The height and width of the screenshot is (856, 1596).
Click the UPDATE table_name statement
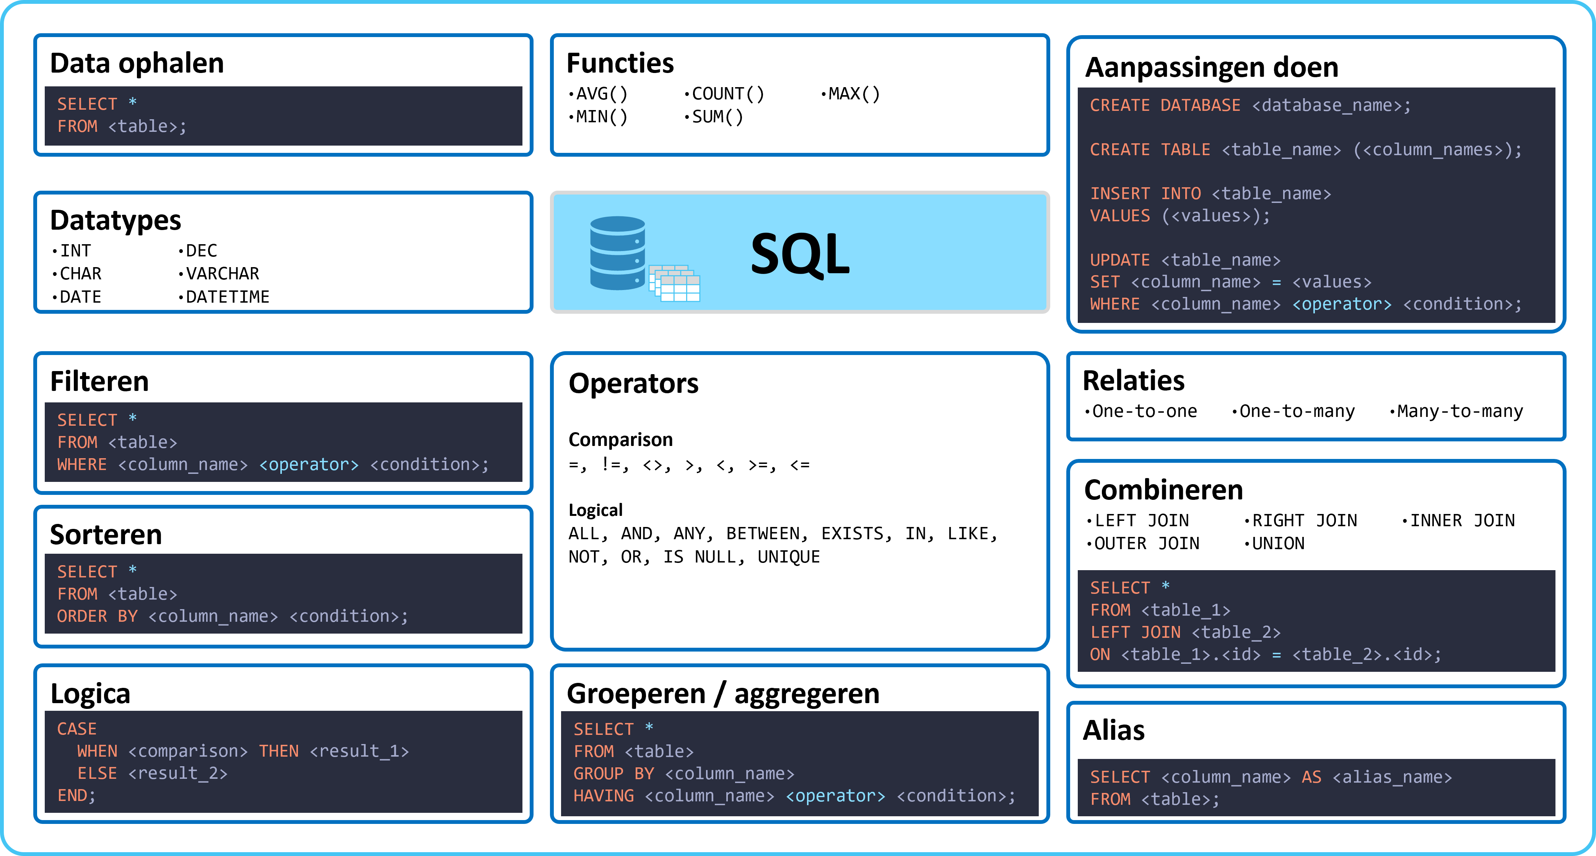click(1184, 260)
